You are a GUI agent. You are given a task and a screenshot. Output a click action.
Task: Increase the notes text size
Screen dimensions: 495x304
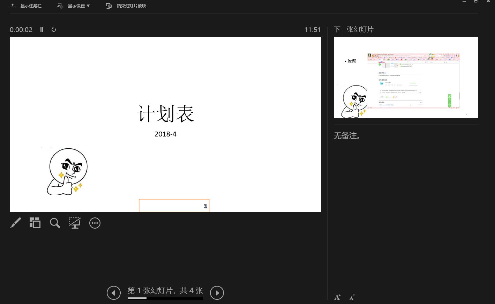point(337,297)
